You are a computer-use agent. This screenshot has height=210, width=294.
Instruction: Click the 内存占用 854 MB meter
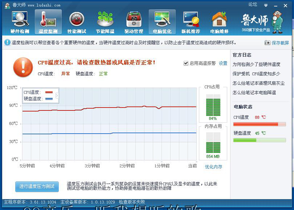pos(213,143)
